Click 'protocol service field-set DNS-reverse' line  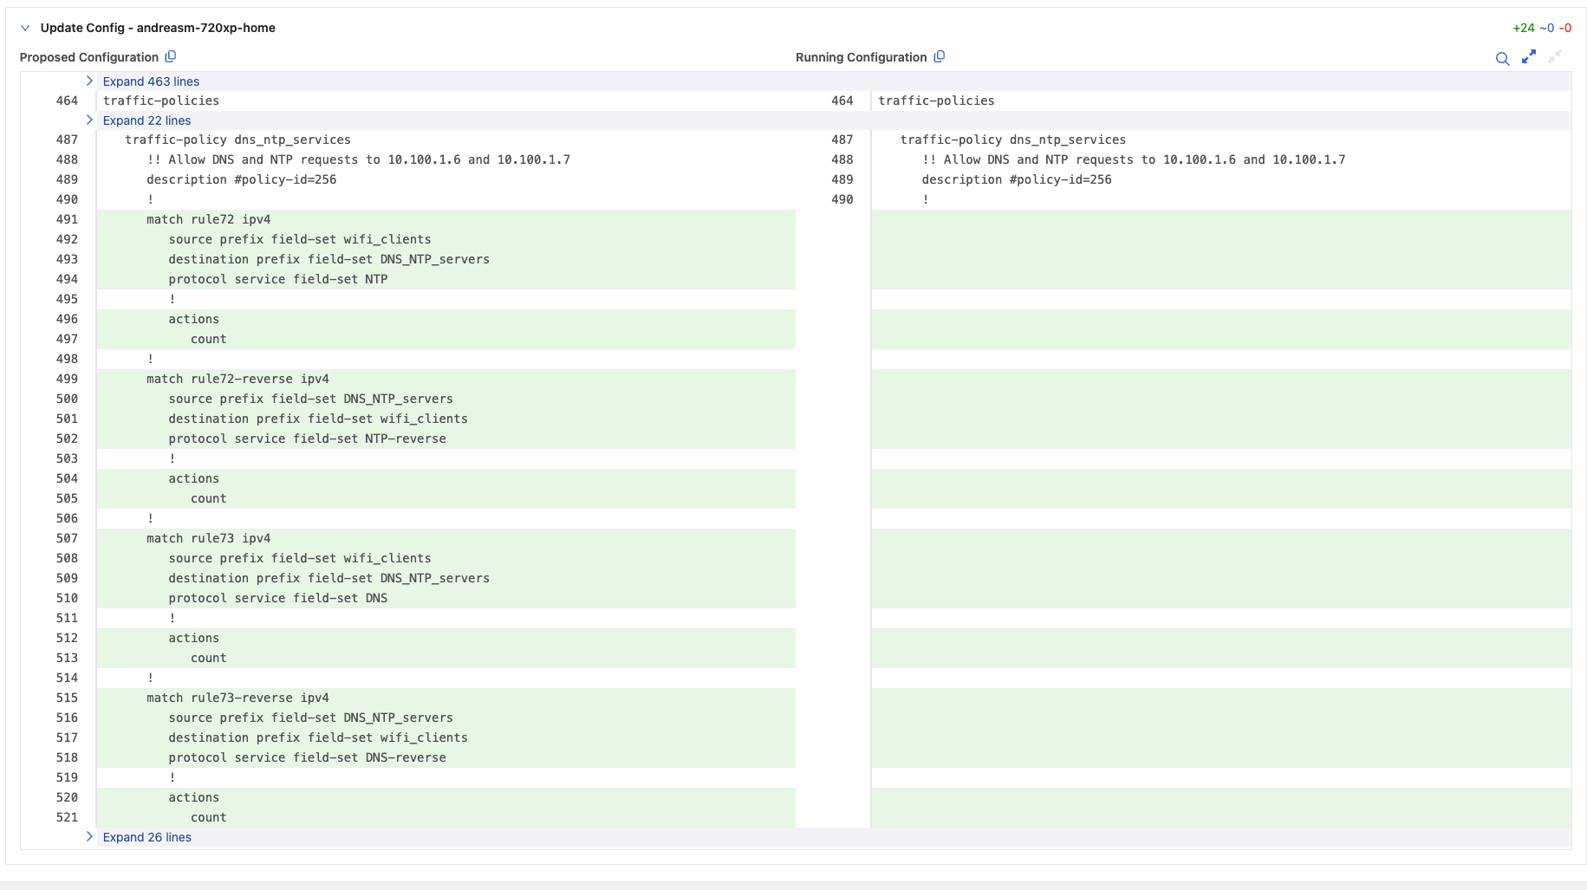[307, 757]
